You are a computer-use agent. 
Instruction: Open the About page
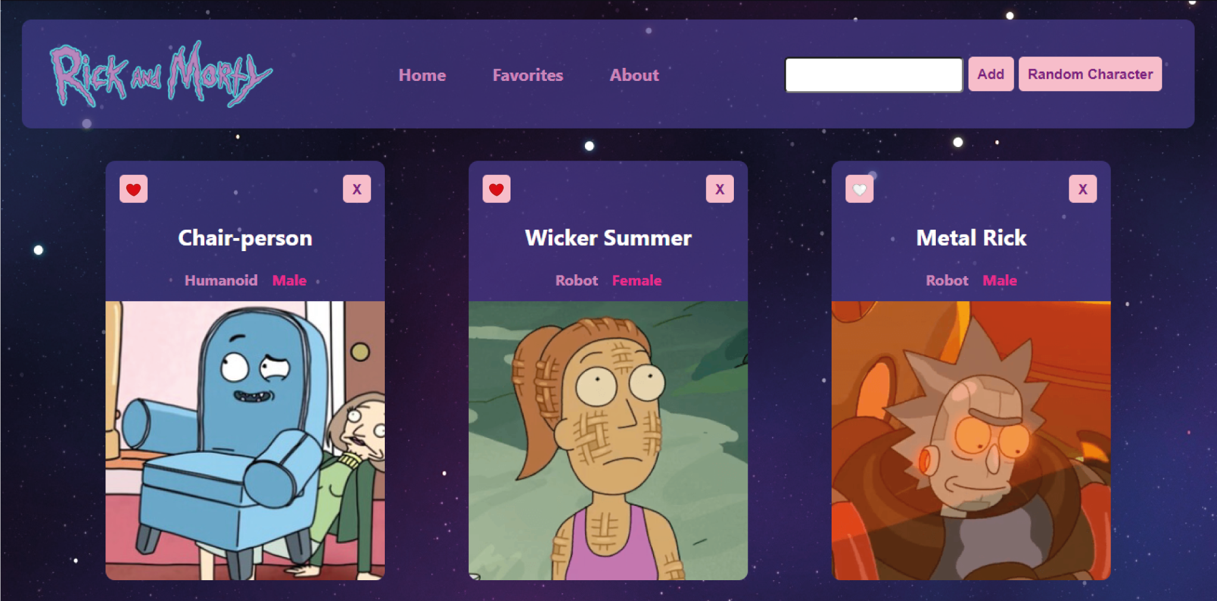coord(634,75)
